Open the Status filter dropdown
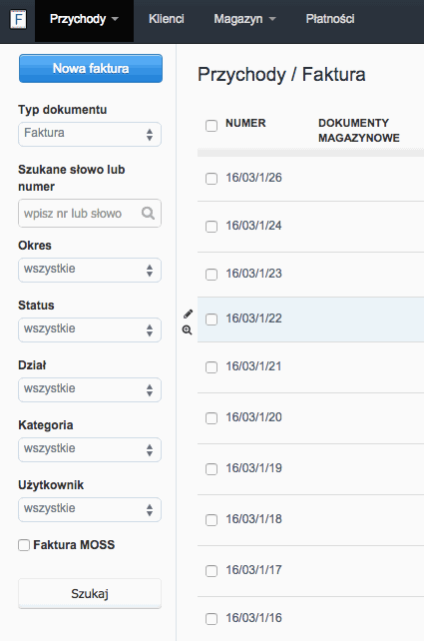 (x=90, y=329)
